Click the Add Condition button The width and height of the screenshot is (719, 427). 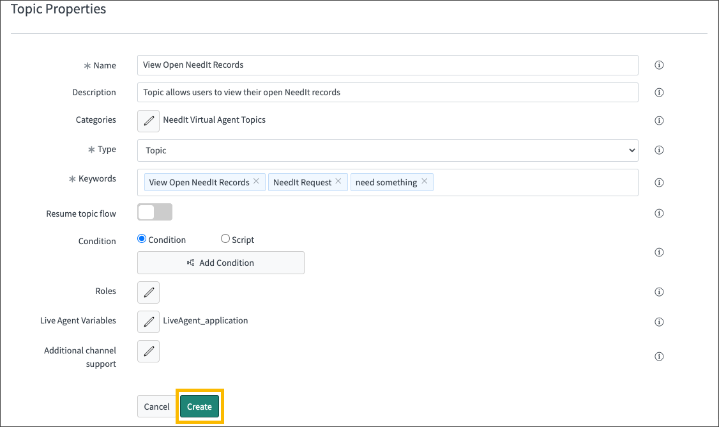(x=220, y=263)
